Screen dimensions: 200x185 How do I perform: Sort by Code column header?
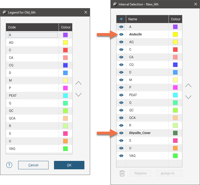click(x=32, y=27)
